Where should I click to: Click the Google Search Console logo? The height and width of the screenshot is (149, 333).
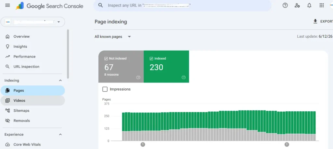(49, 6)
